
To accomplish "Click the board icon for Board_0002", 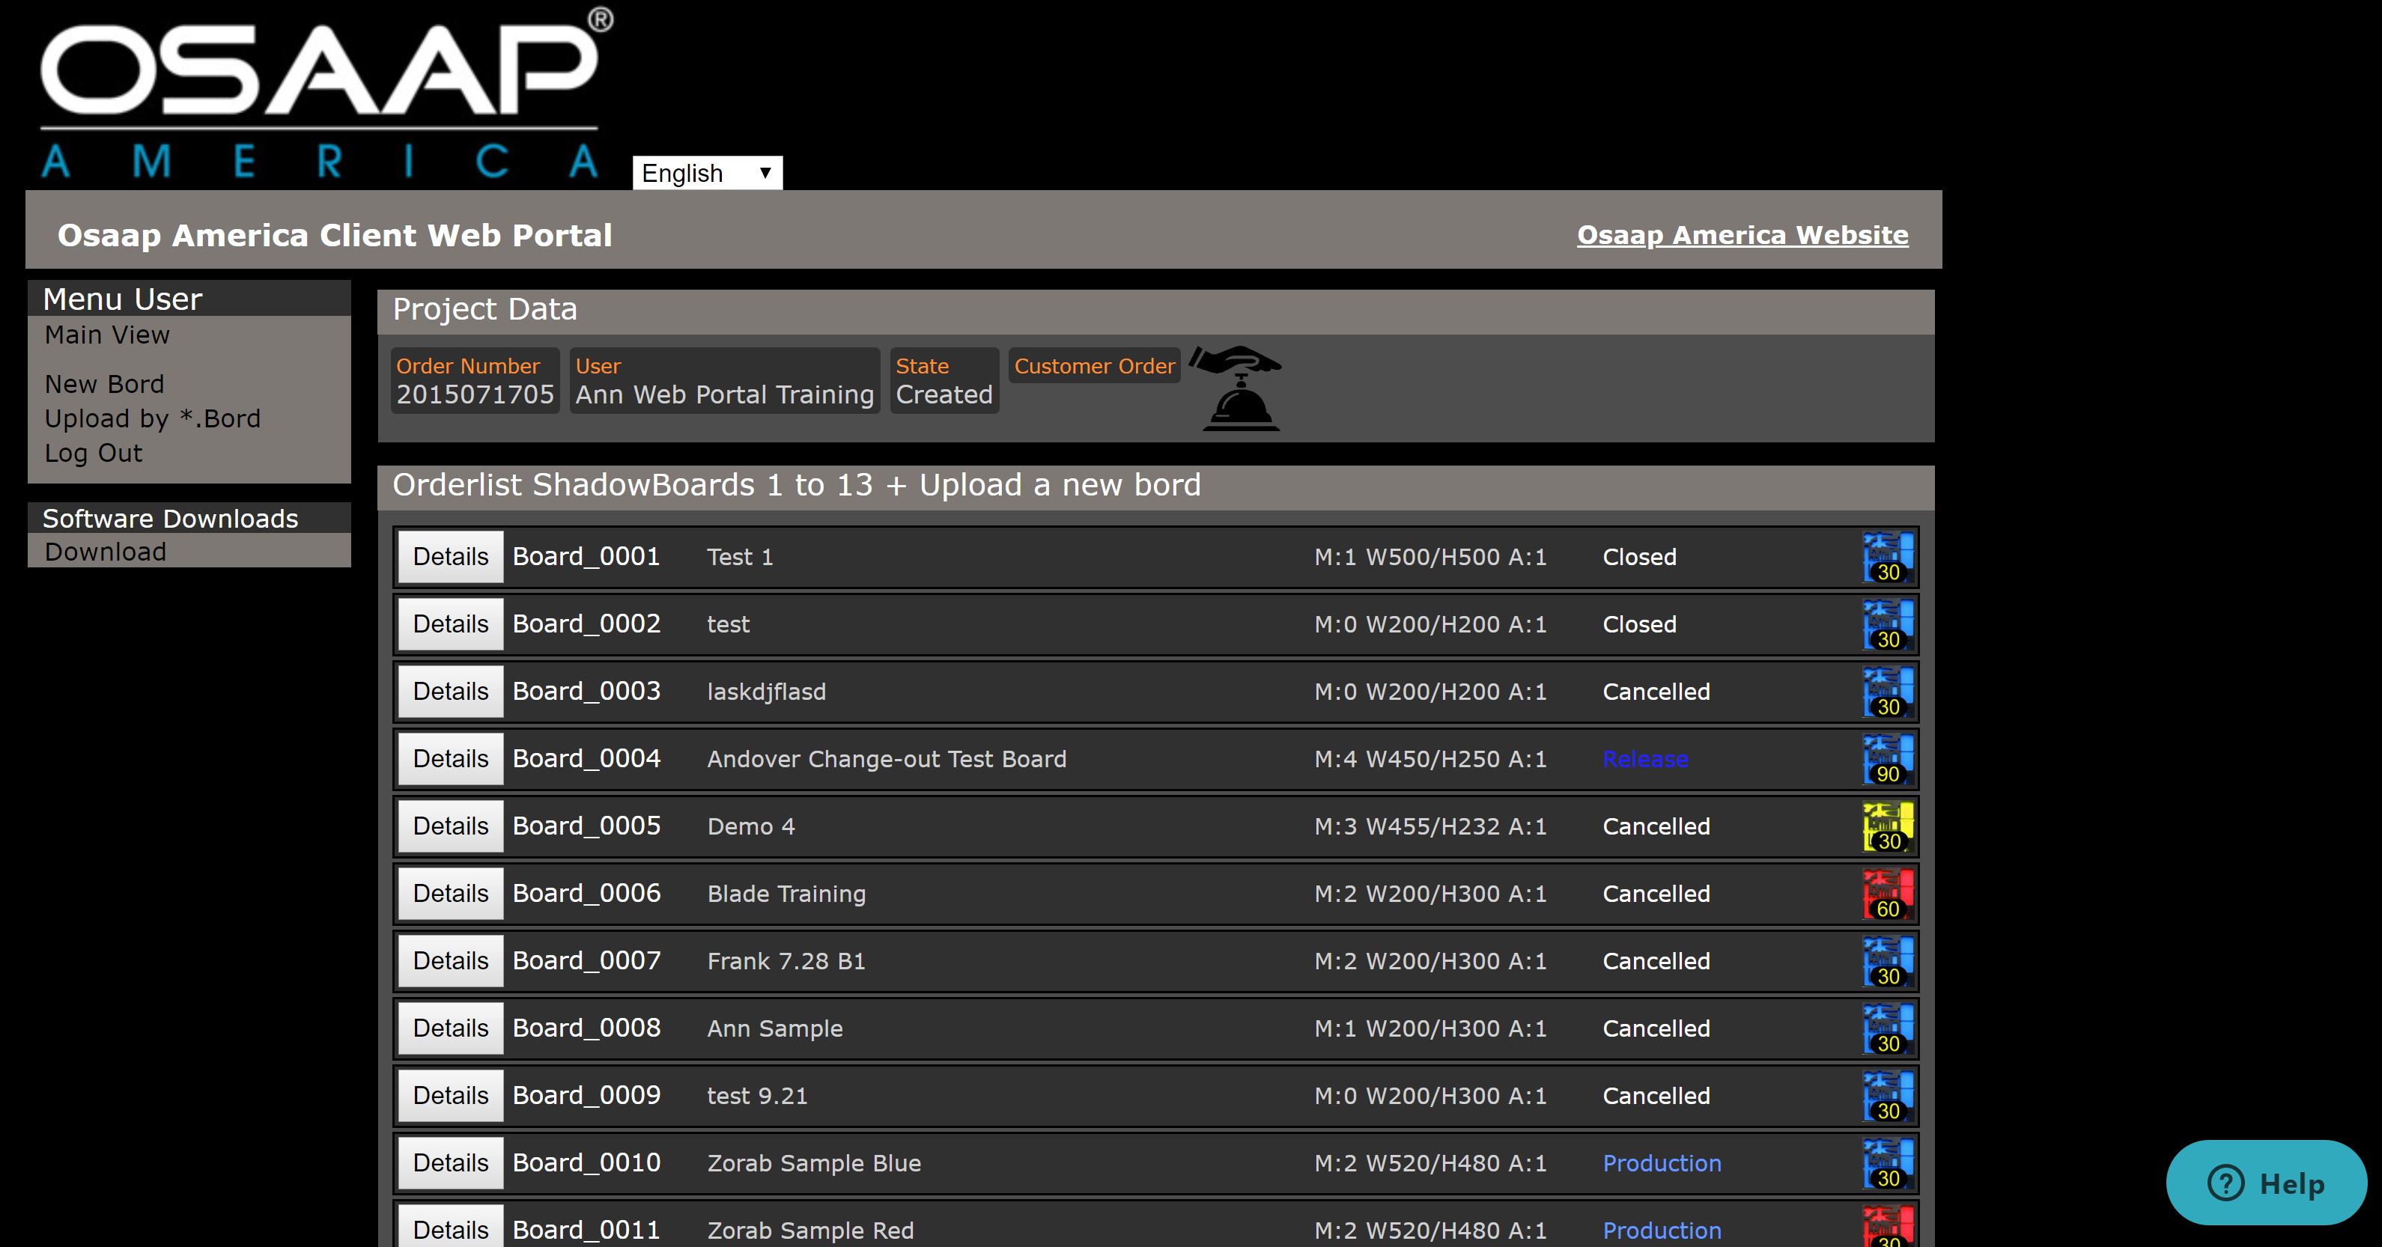I will click(1887, 625).
